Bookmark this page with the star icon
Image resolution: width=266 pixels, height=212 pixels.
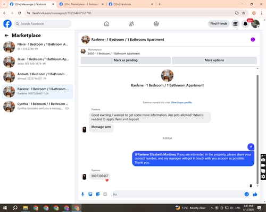(x=244, y=13)
